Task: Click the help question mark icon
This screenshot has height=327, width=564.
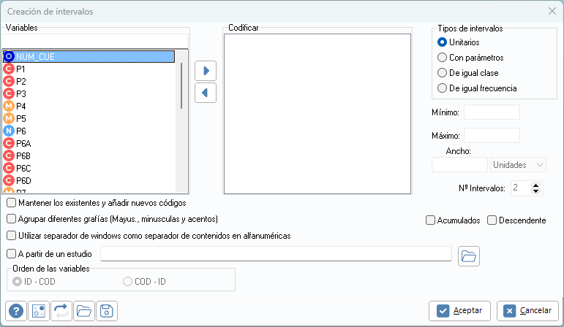Action: (16, 310)
